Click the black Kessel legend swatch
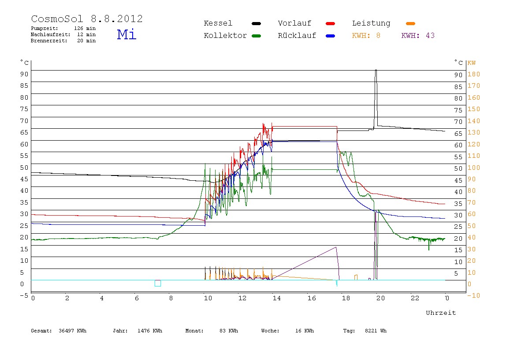Screen dimensions: 506x358 coord(256,23)
